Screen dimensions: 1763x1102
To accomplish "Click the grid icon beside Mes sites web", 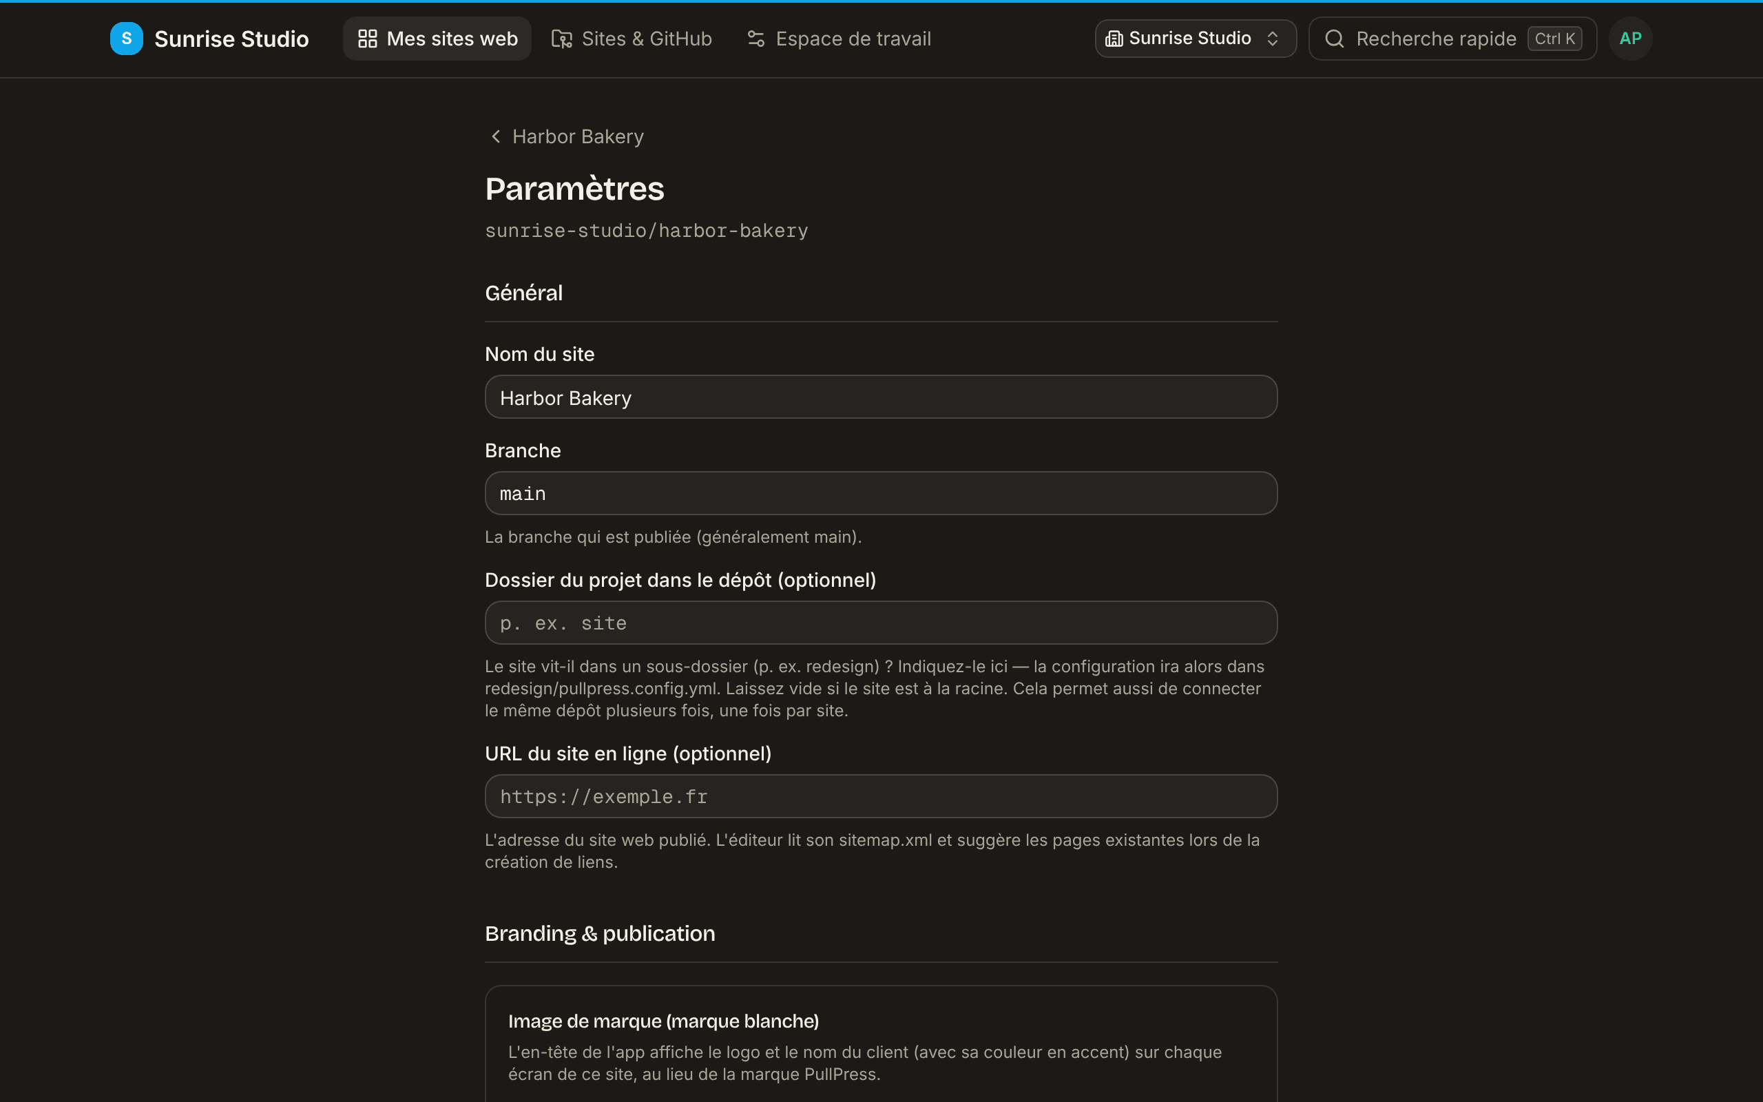I will click(x=367, y=39).
